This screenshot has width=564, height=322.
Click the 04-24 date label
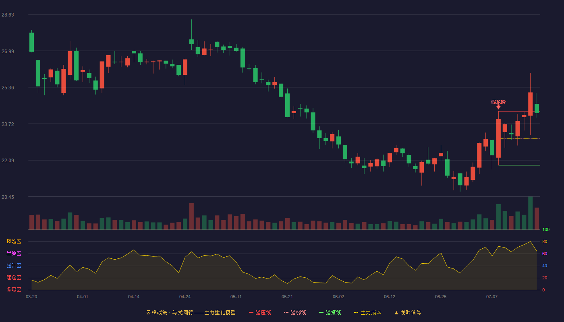click(185, 297)
